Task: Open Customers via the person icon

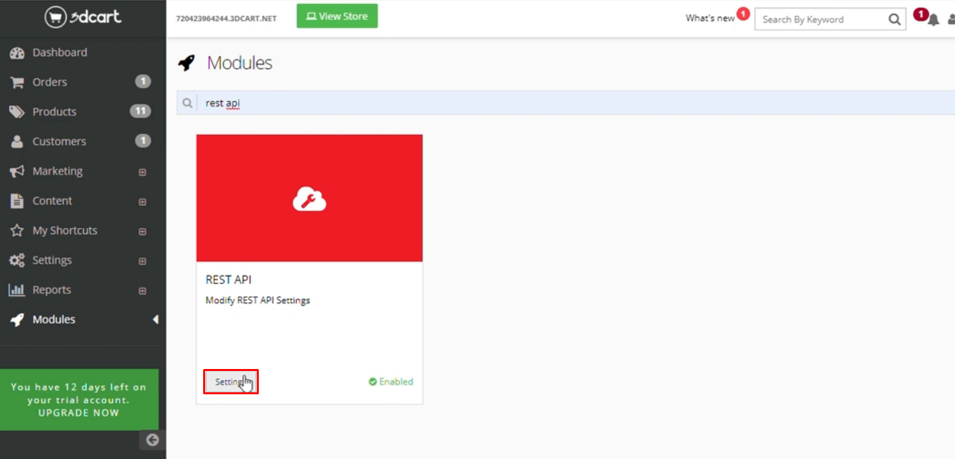Action: point(16,141)
